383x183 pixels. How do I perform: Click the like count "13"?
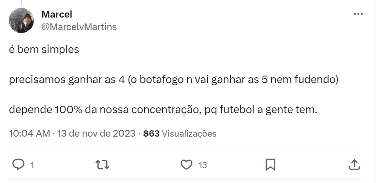coord(203,165)
